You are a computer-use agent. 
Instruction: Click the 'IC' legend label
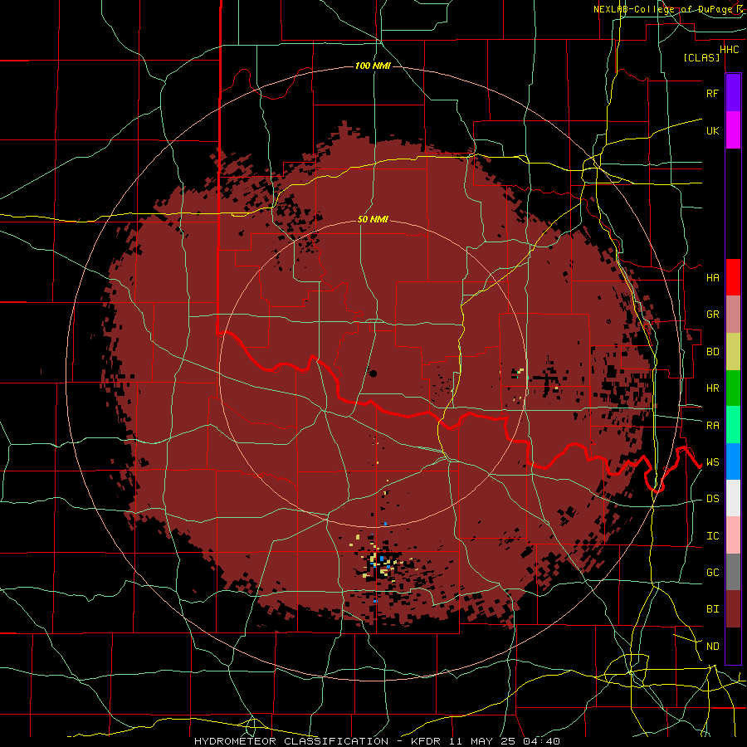coord(712,536)
